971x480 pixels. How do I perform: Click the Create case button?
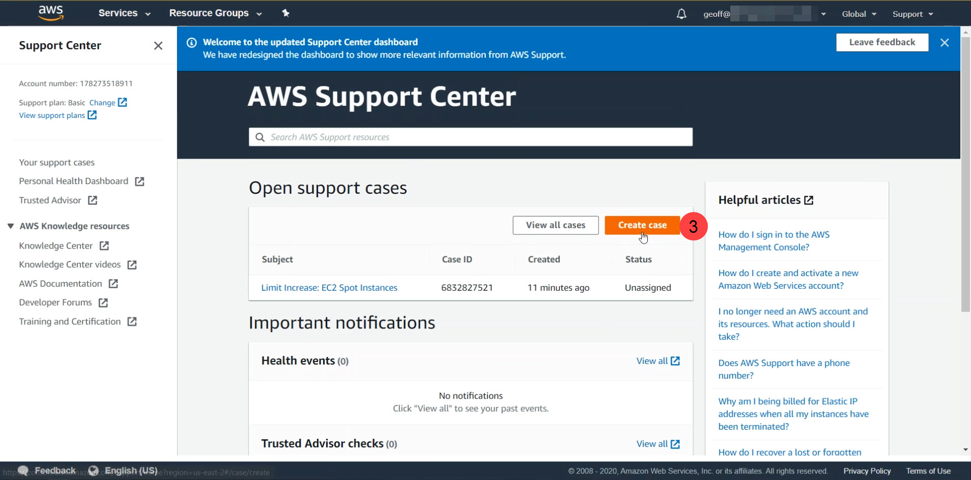tap(642, 225)
